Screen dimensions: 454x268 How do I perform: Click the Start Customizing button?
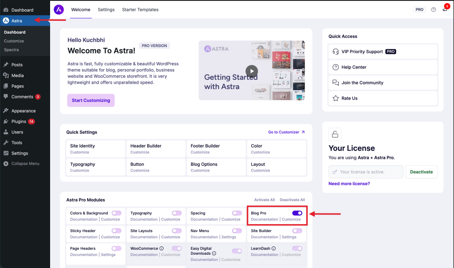pos(91,101)
